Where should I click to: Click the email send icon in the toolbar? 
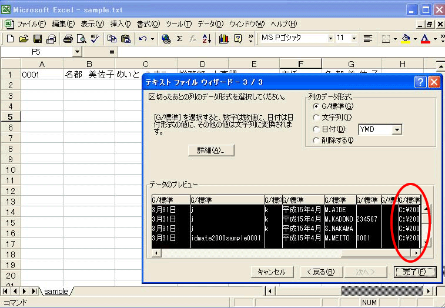tap(51, 38)
